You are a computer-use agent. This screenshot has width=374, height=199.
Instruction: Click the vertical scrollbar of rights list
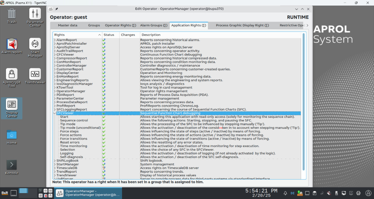303,99
